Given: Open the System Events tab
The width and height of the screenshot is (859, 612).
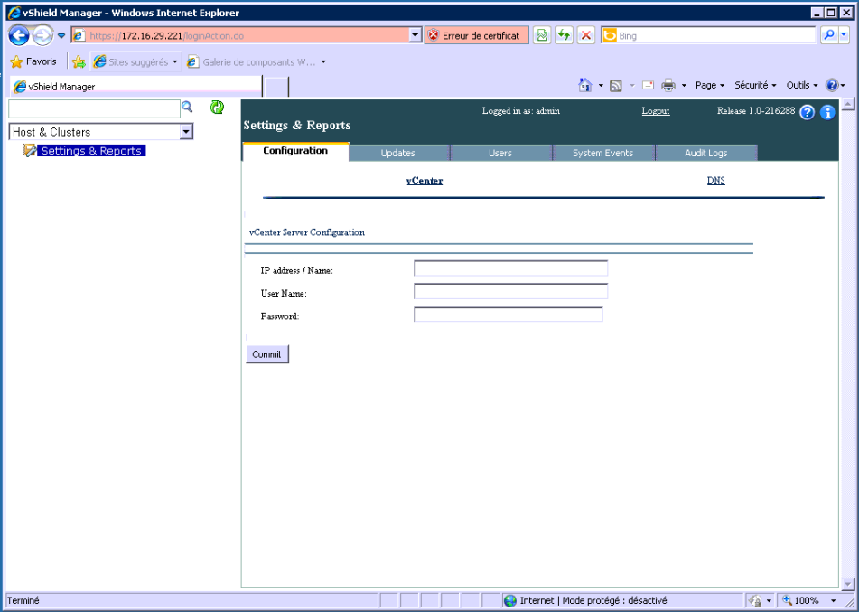Looking at the screenshot, I should coord(602,153).
